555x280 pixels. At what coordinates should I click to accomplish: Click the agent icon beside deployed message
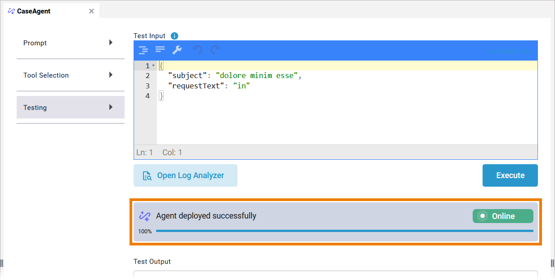point(144,216)
